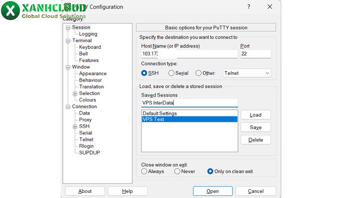Click the title bar help question mark
Image resolution: width=342 pixels, height=198 pixels.
(x=249, y=7)
